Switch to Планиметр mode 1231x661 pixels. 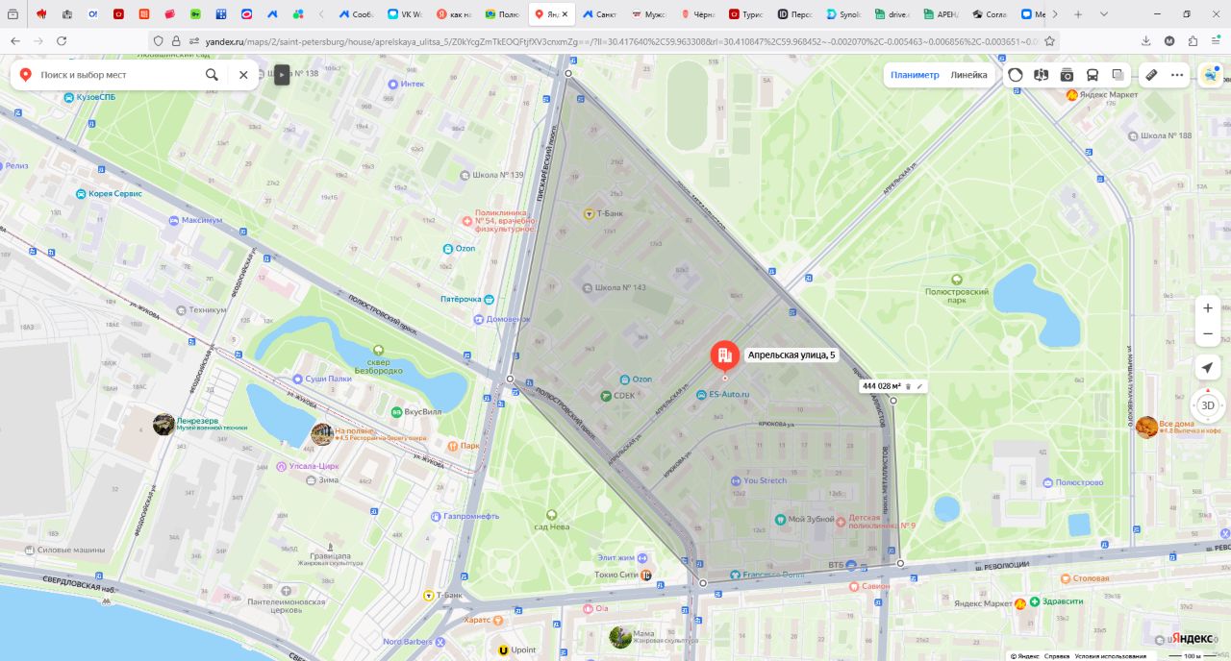tap(915, 75)
